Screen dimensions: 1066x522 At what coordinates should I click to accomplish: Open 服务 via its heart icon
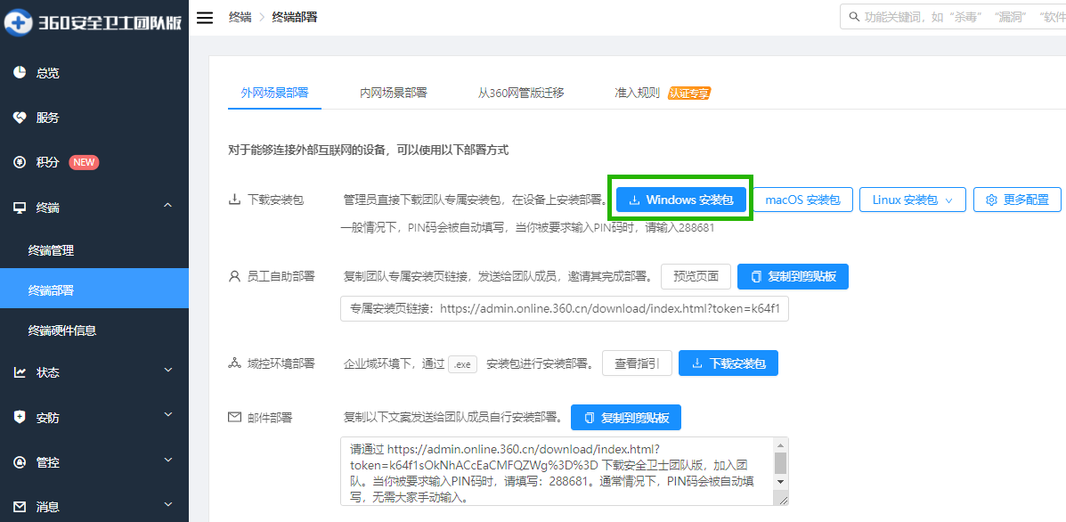[20, 118]
